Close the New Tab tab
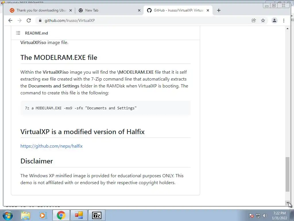This screenshot has height=221, width=294. pyautogui.click(x=139, y=11)
